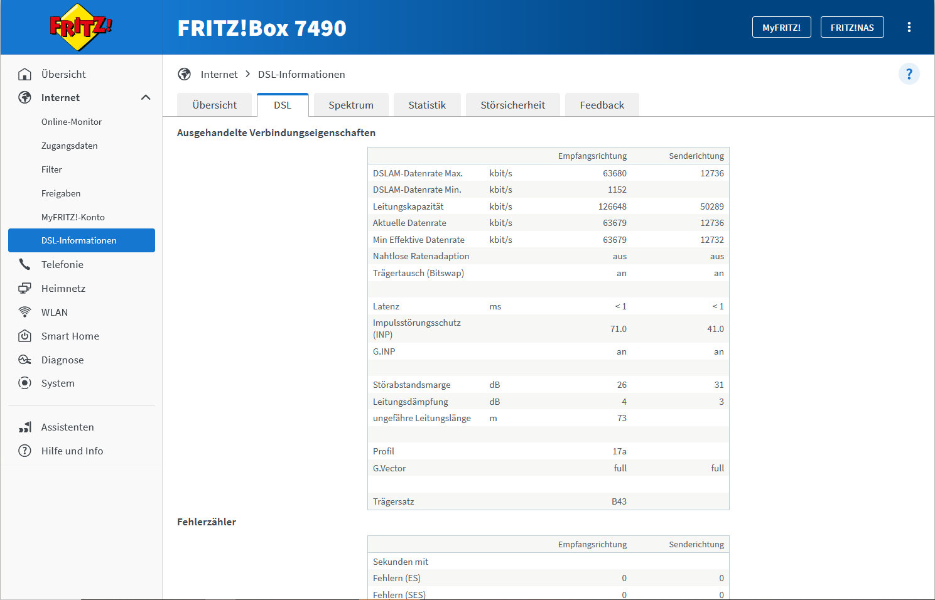Click the G.INP label
Screen dimensions: 935x600
click(384, 351)
